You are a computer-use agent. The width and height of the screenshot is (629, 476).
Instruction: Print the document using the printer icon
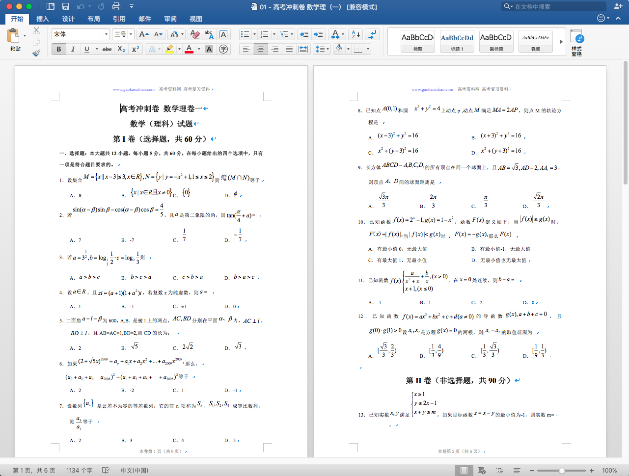point(116,6)
